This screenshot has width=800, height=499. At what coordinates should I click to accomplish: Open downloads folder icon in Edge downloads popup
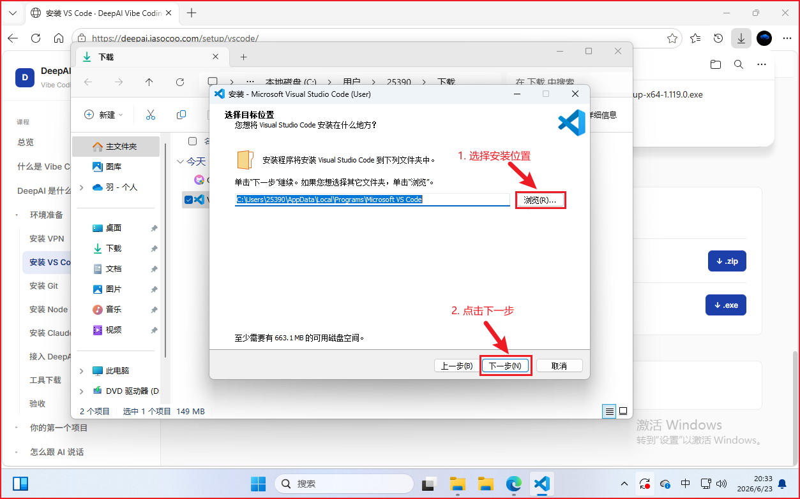(716, 64)
